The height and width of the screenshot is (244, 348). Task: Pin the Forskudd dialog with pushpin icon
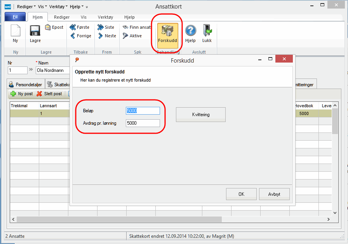pyautogui.click(x=77, y=60)
